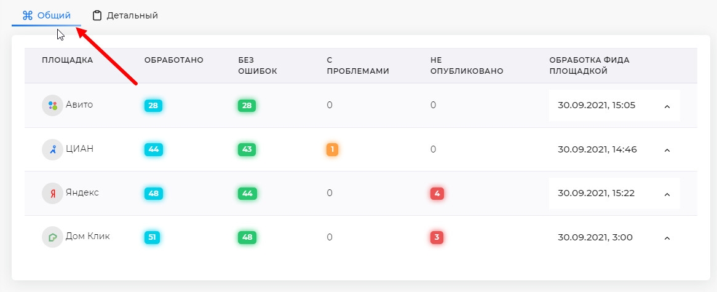Click the blue processed badge 48 for Яндекс
The width and height of the screenshot is (717, 292).
pyautogui.click(x=153, y=194)
